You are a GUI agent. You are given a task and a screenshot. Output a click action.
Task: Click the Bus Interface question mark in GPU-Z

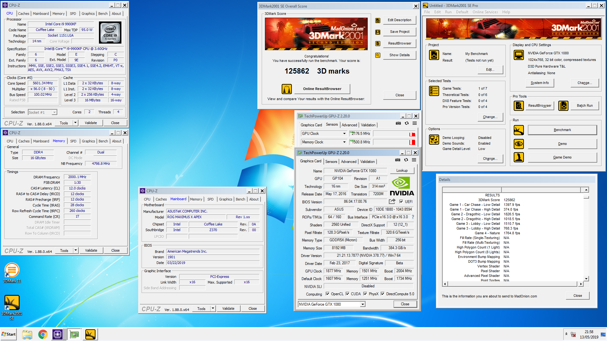[413, 217]
